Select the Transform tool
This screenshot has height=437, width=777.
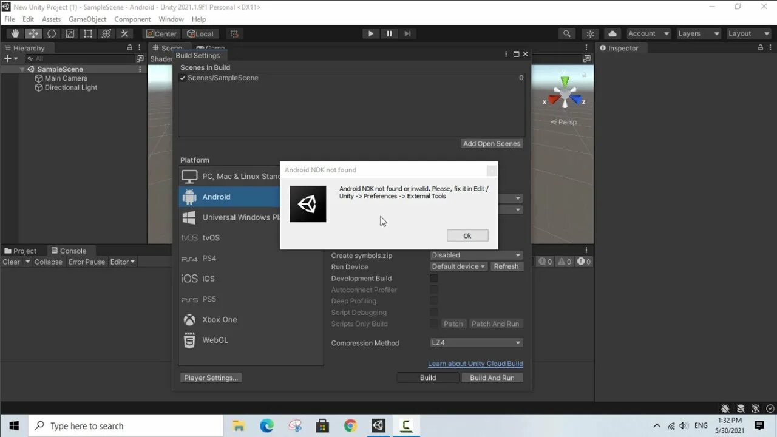pos(106,33)
